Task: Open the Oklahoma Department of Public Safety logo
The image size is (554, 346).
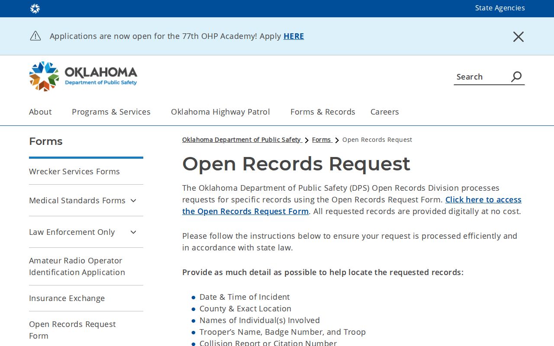Action: click(x=83, y=76)
